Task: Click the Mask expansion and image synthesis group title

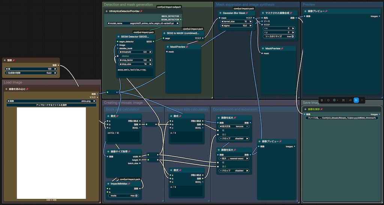Action: (x=245, y=4)
